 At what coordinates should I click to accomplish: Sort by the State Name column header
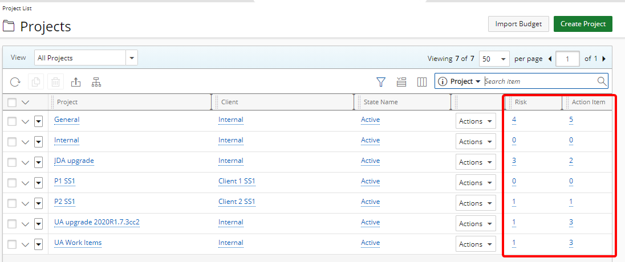click(x=380, y=102)
